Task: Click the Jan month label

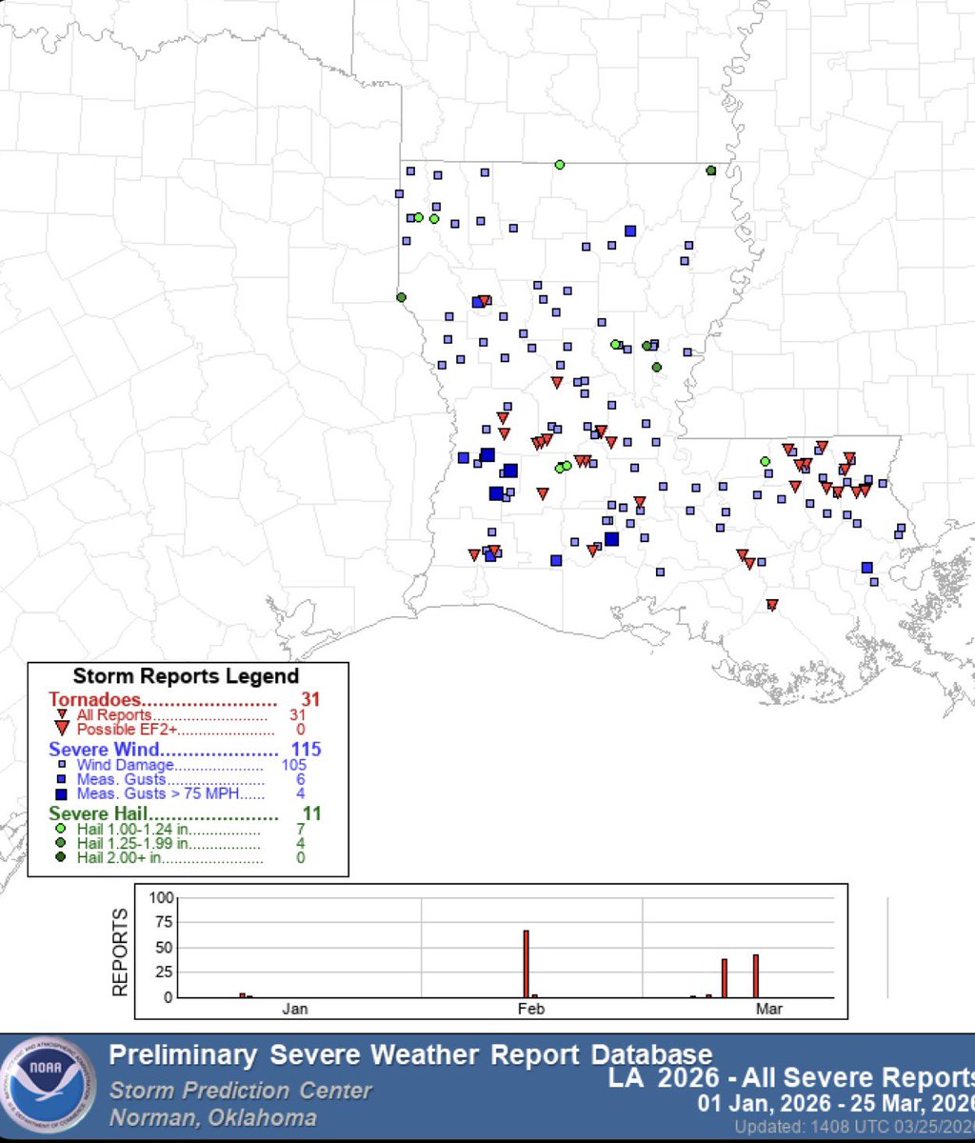Action: point(294,1009)
